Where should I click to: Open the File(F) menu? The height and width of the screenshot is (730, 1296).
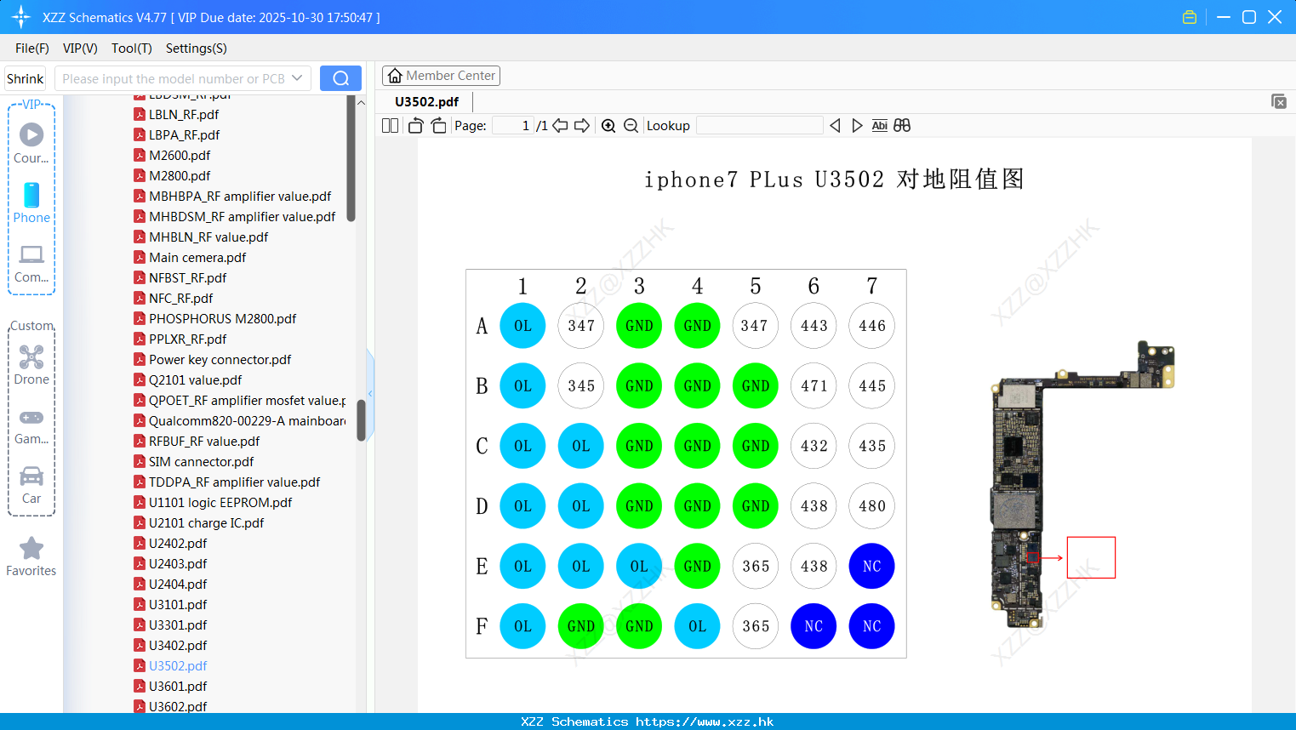[32, 48]
